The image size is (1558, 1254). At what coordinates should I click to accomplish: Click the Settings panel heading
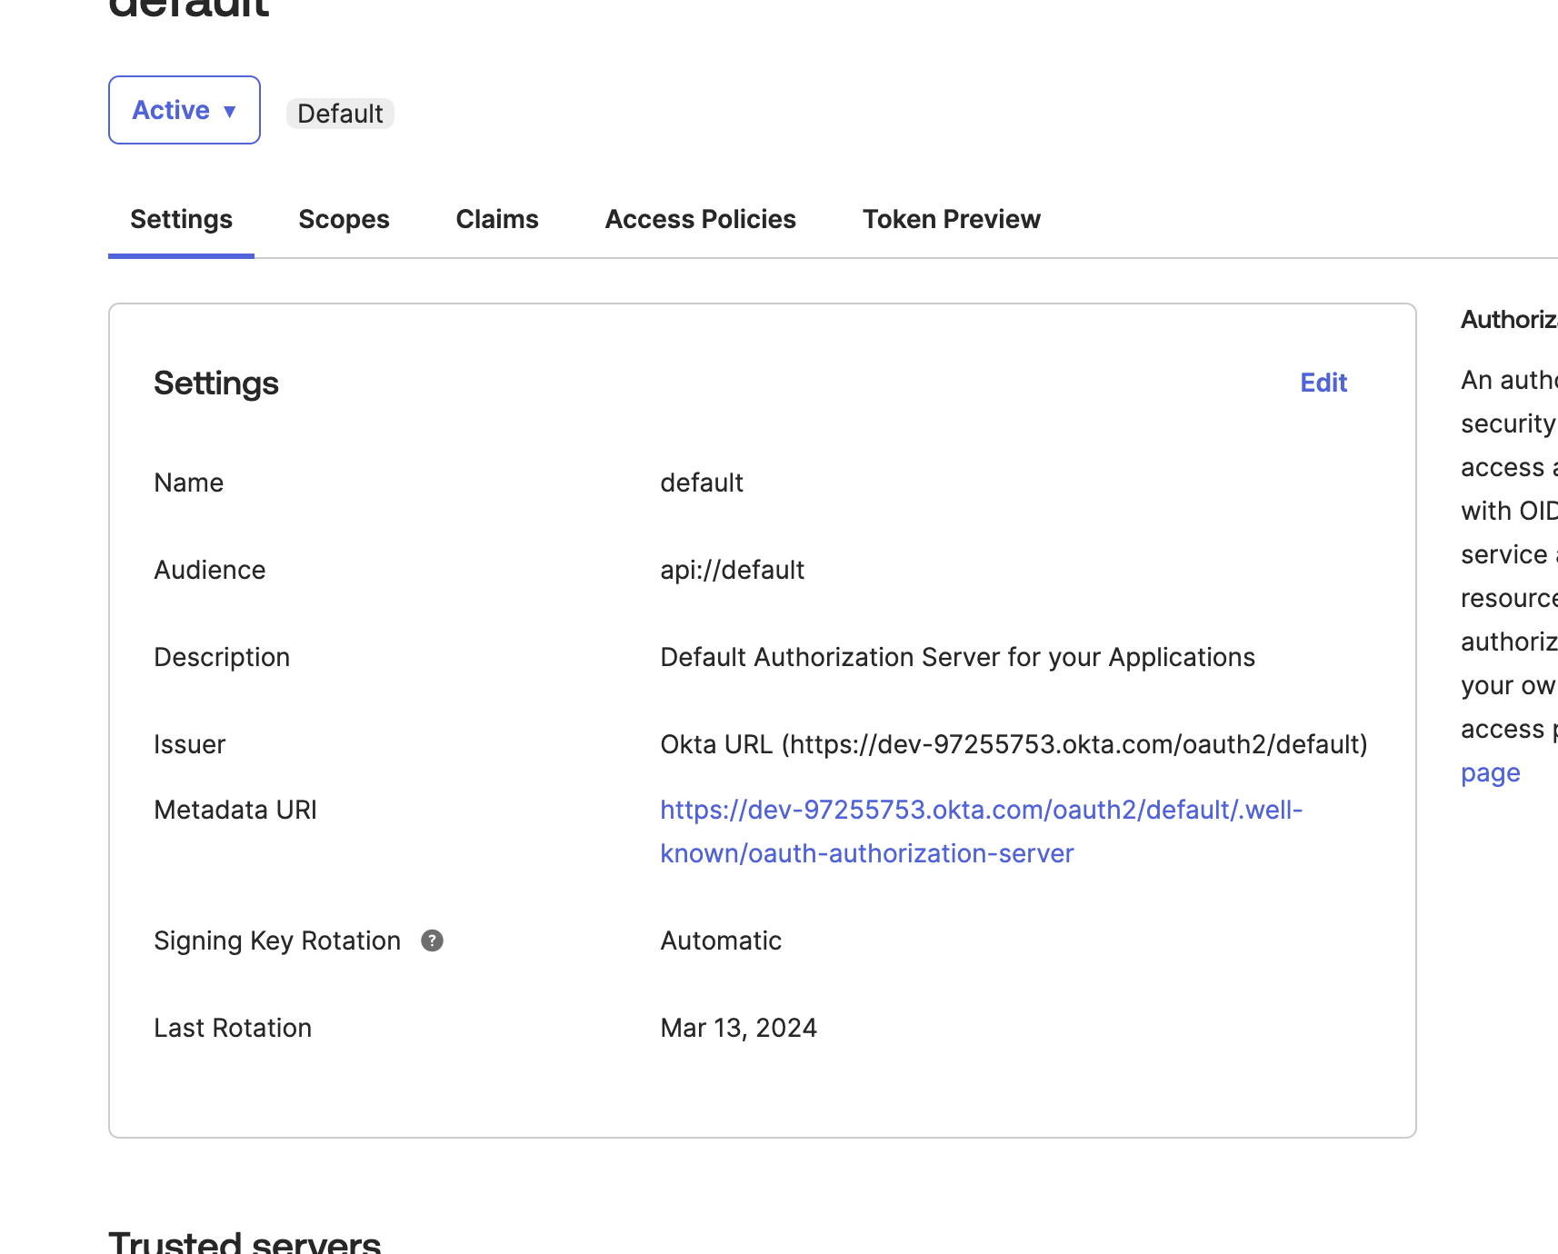pyautogui.click(x=216, y=383)
